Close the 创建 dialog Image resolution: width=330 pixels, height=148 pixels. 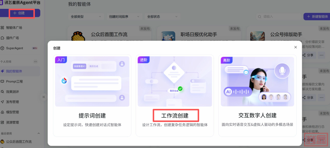295,47
